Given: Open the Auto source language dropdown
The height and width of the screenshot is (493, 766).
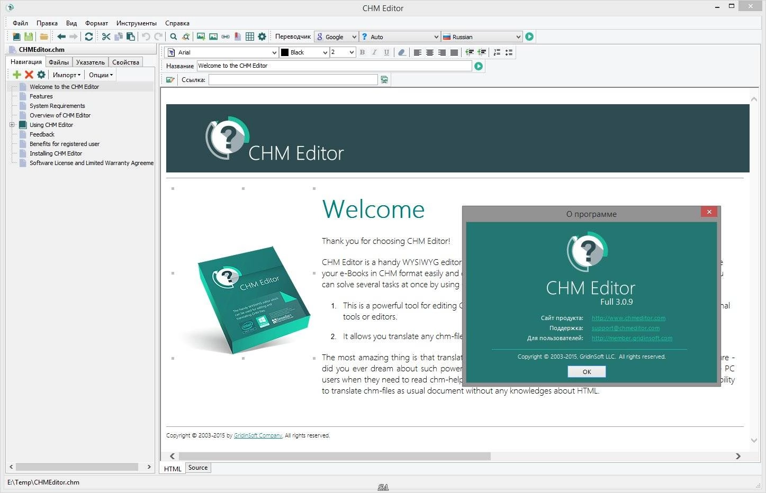Looking at the screenshot, I should pyautogui.click(x=400, y=36).
